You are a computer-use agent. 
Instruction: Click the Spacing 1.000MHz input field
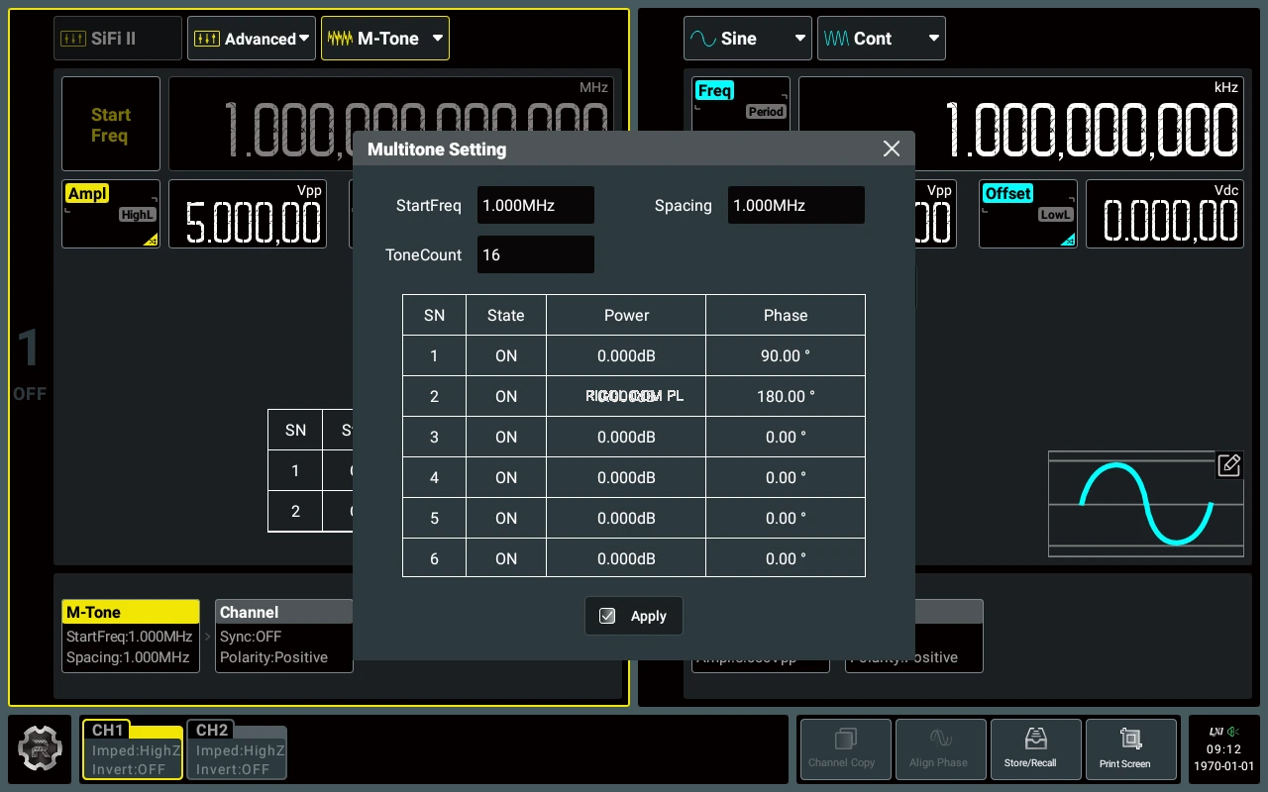(796, 205)
